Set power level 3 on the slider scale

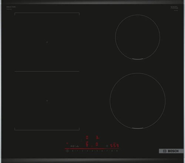click(x=87, y=151)
